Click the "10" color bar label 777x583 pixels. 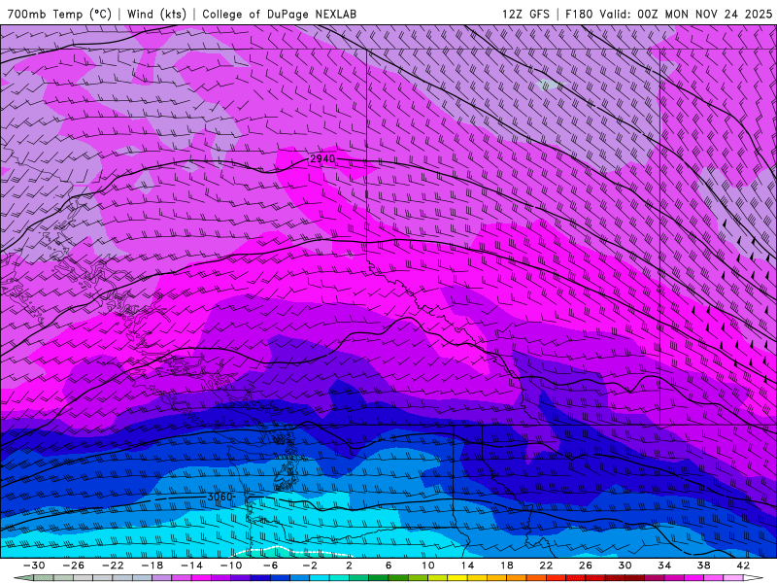tap(428, 566)
